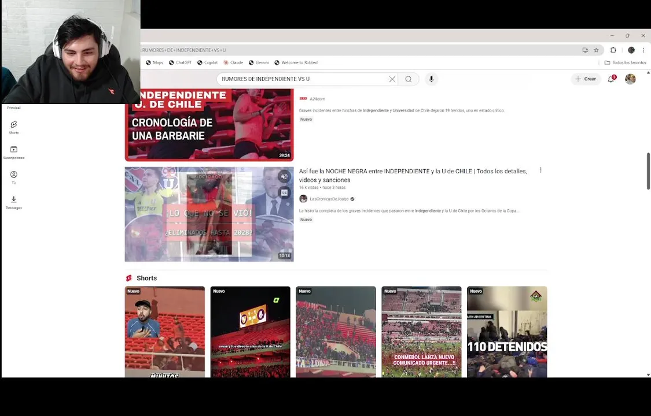Open the Short showing stadium scoreboard
This screenshot has height=416, width=651.
[251, 332]
